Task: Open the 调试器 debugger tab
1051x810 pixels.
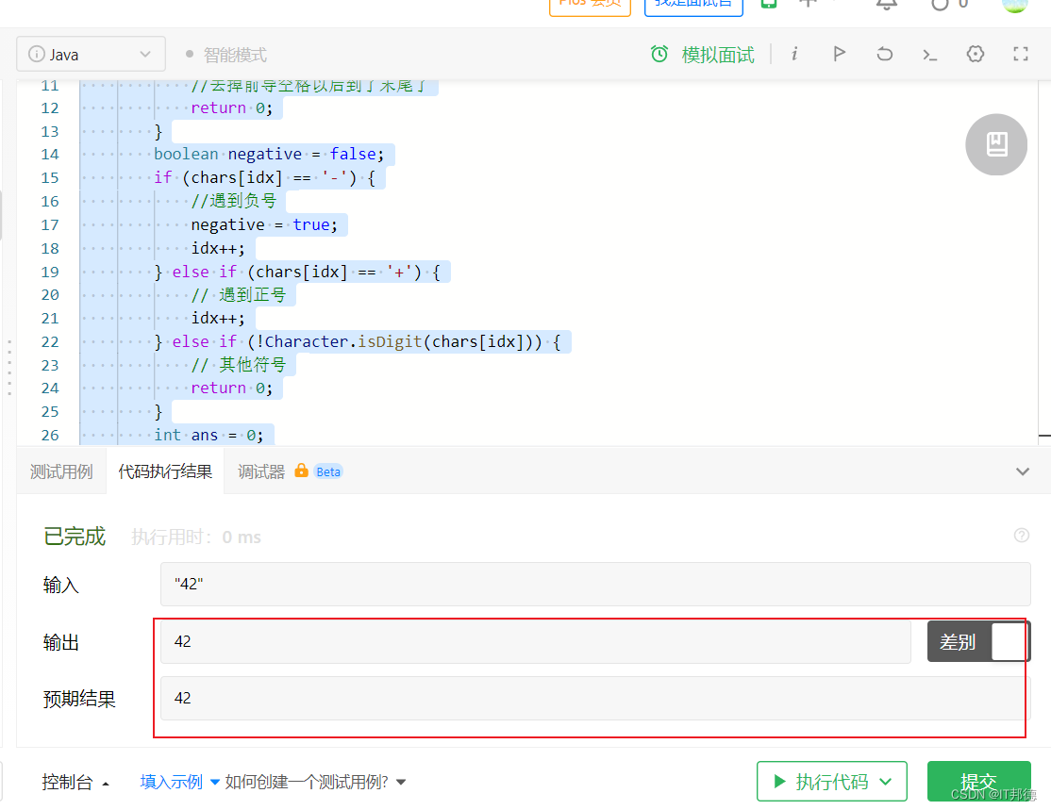Action: [x=261, y=471]
